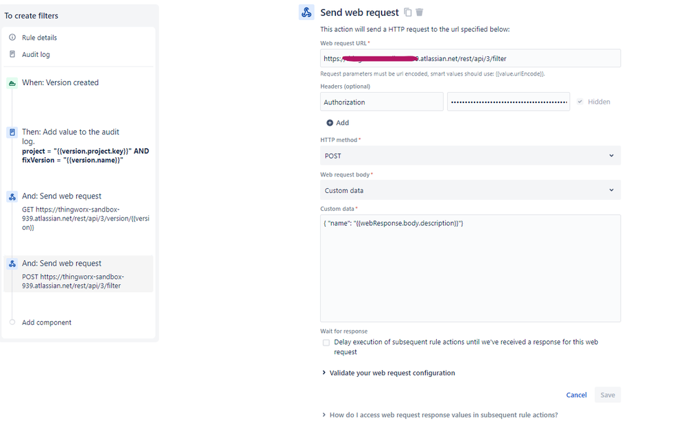Select the POST Send web request step
685x440 pixels.
coord(78,273)
